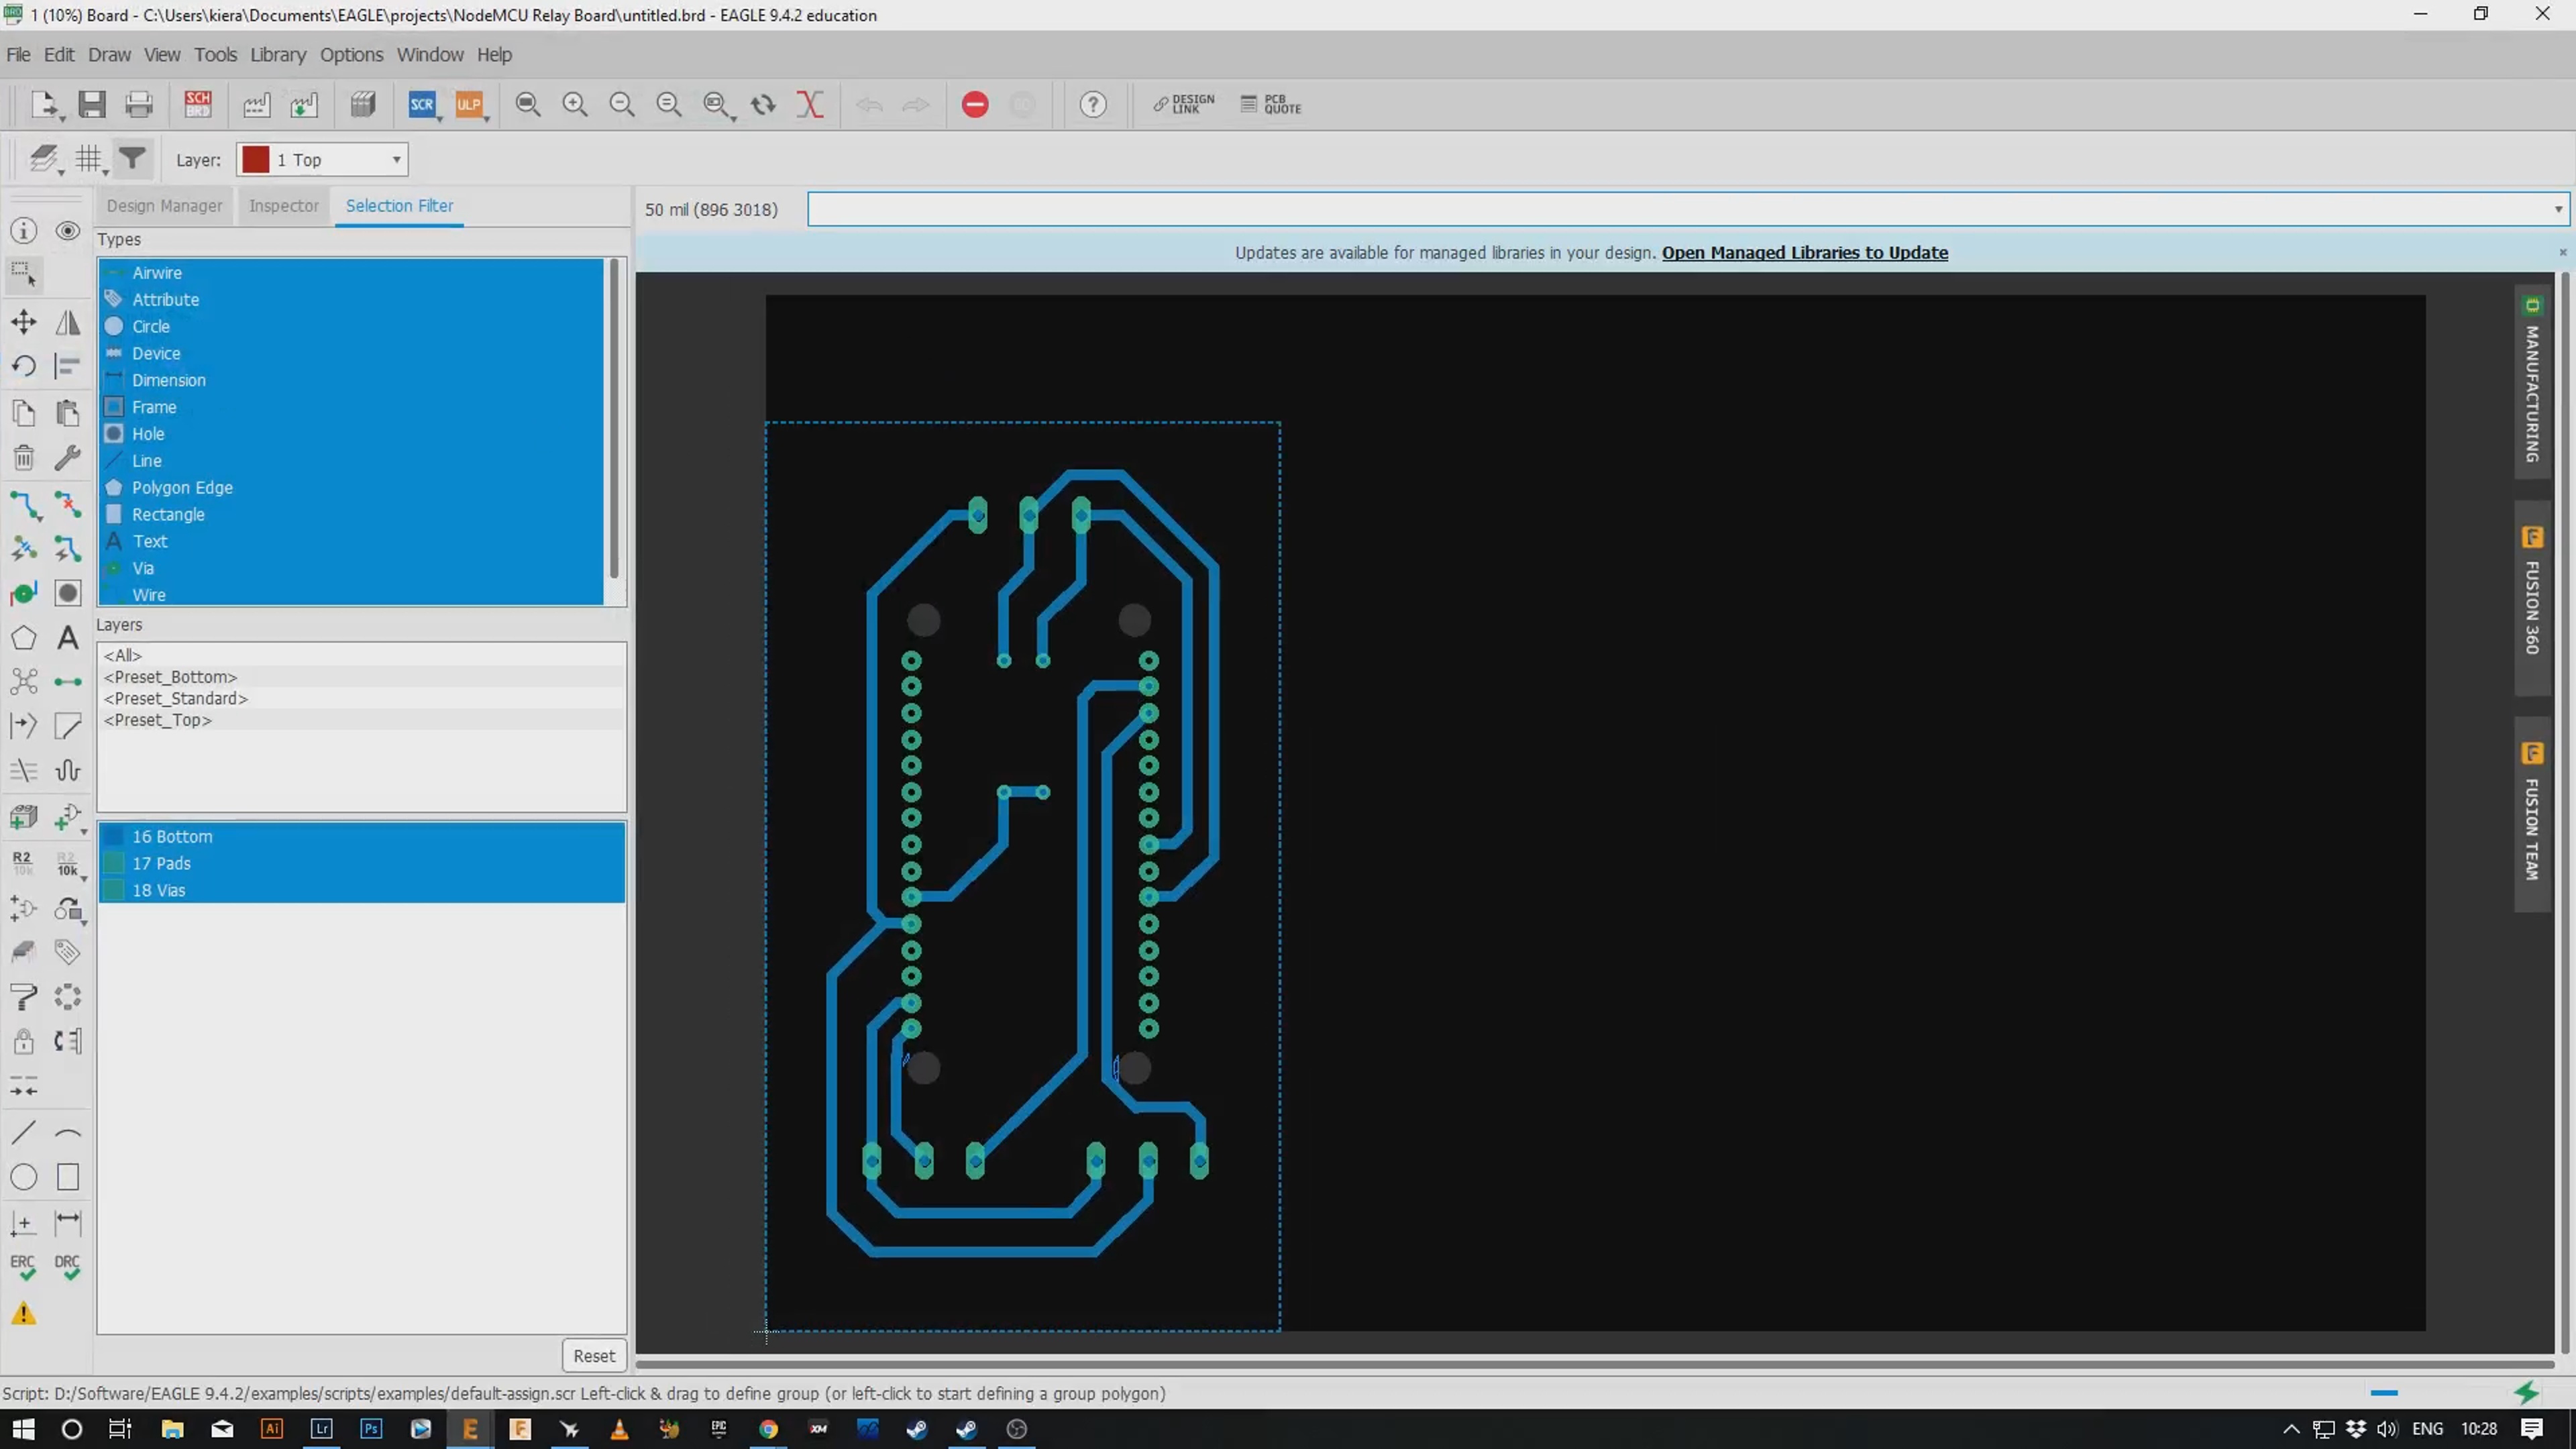Expand the Fusion Team side panel

click(x=2532, y=815)
